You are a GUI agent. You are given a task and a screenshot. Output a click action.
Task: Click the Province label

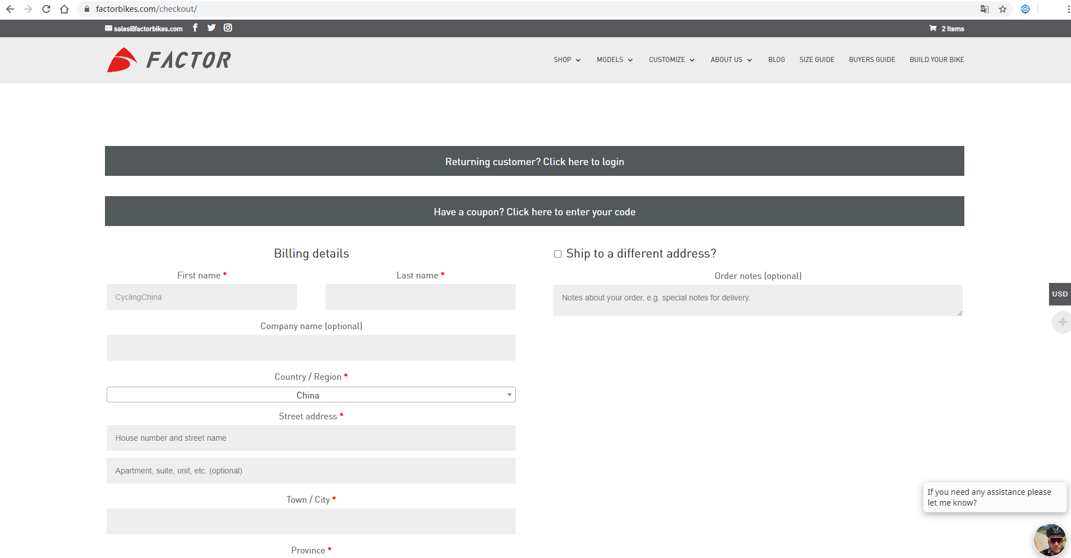click(x=308, y=551)
